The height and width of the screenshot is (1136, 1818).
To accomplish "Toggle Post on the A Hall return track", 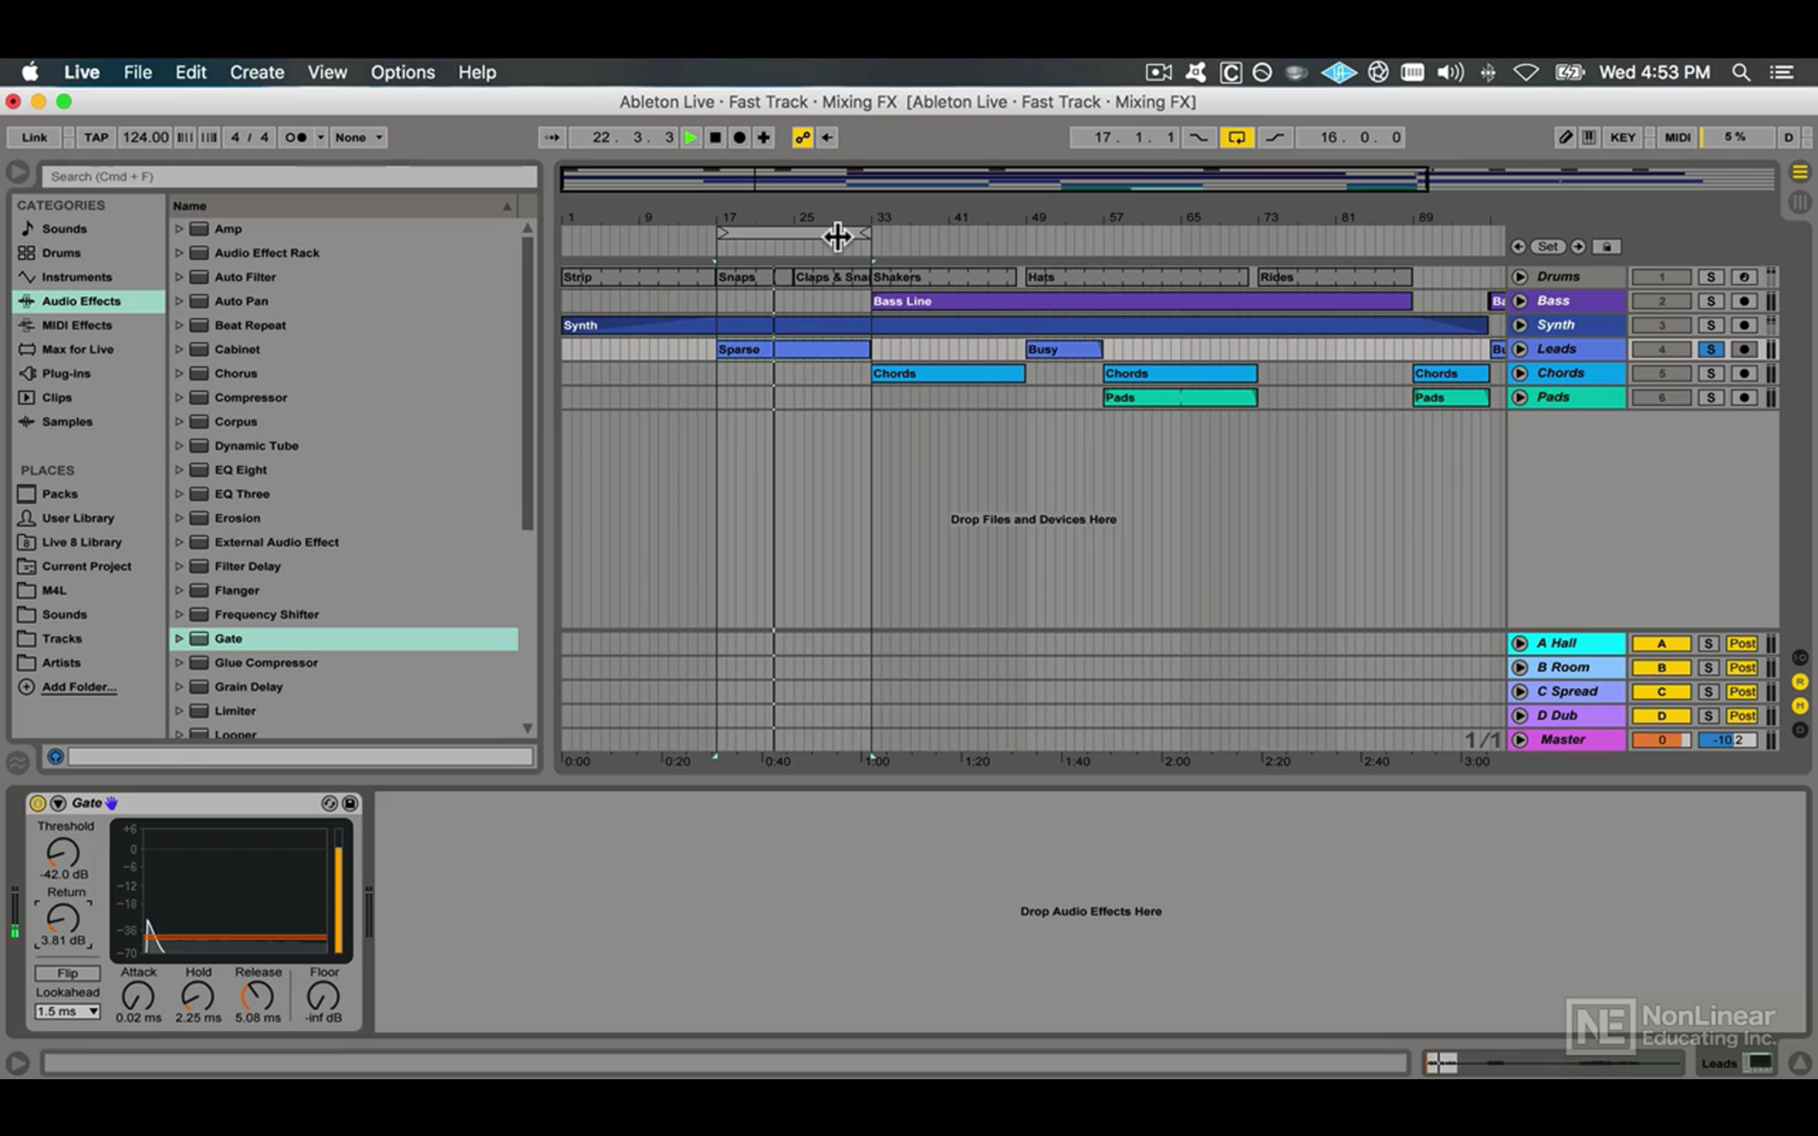I will 1742,643.
